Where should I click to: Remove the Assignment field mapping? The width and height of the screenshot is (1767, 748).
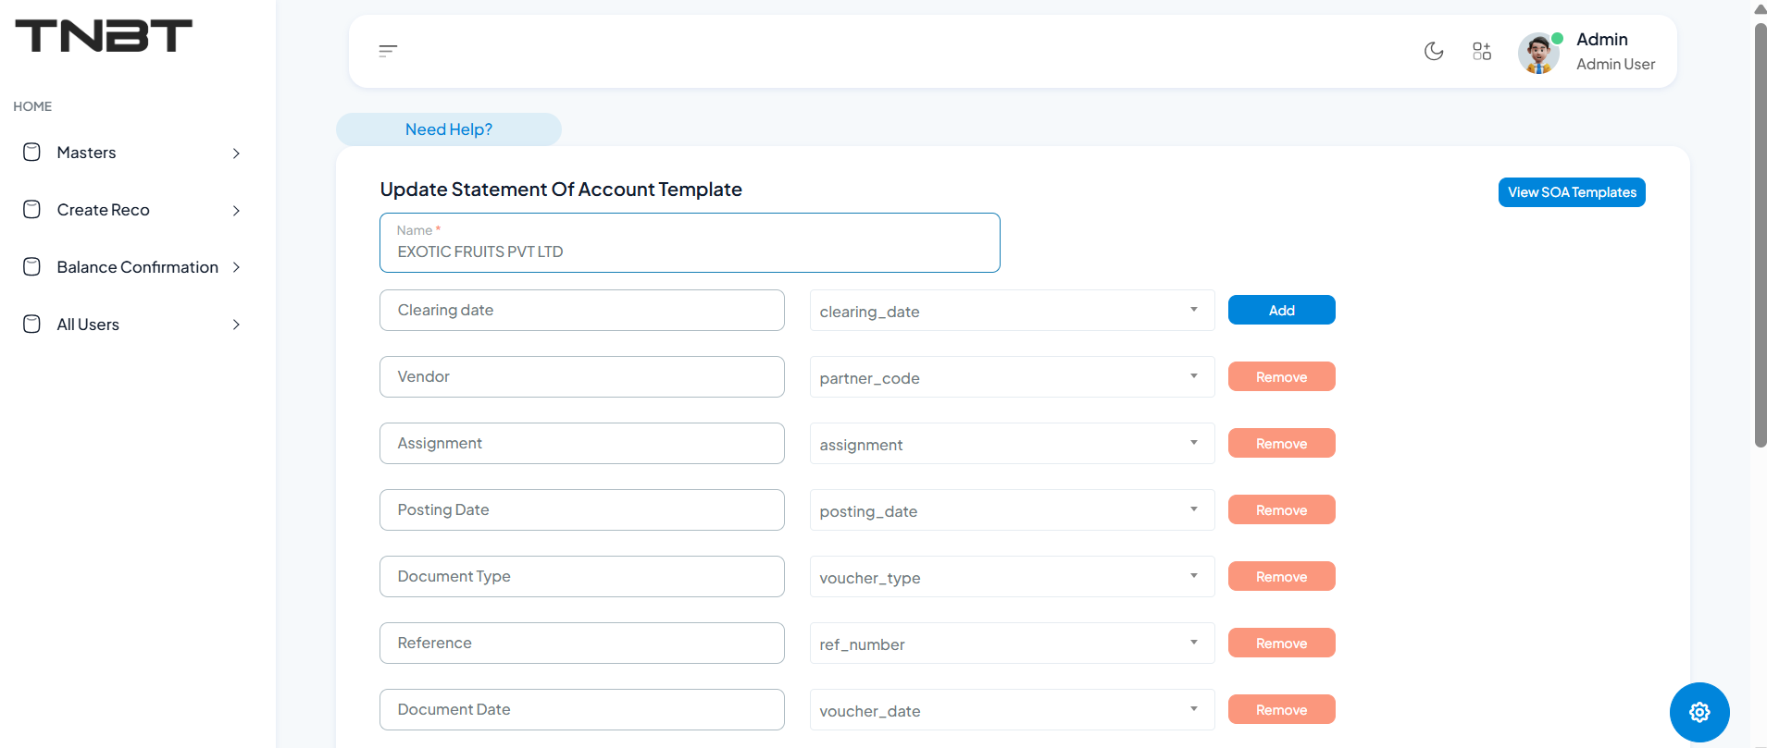1281,443
